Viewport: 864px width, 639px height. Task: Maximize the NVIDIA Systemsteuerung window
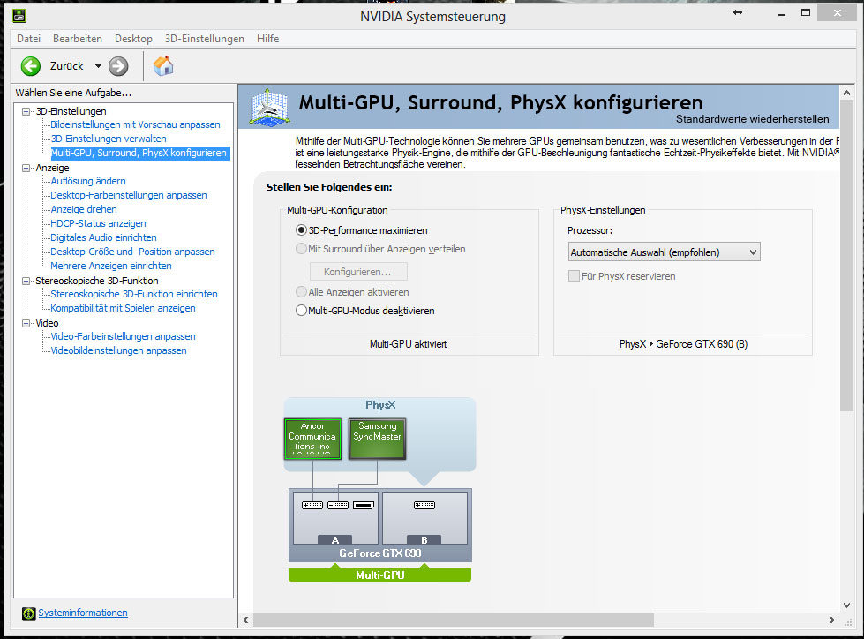pos(806,12)
